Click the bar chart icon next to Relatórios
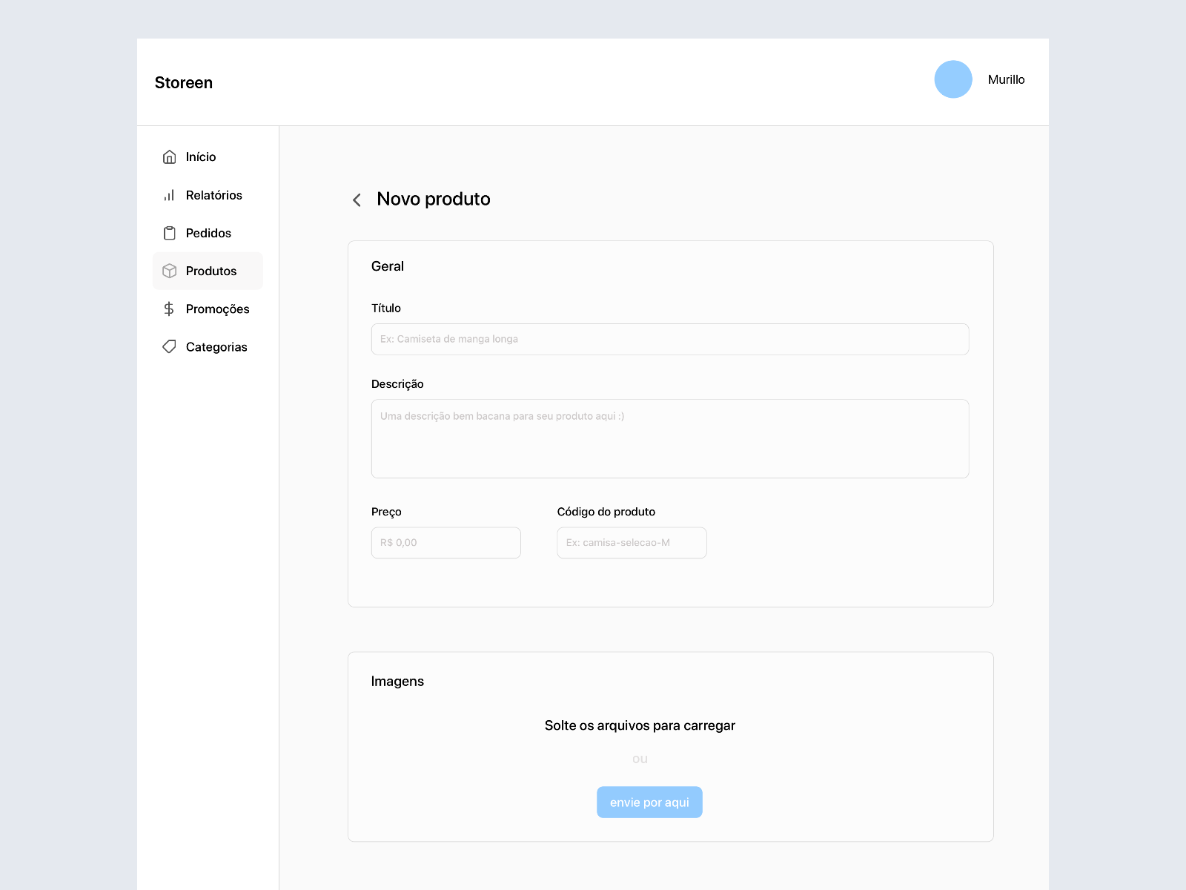 (170, 195)
